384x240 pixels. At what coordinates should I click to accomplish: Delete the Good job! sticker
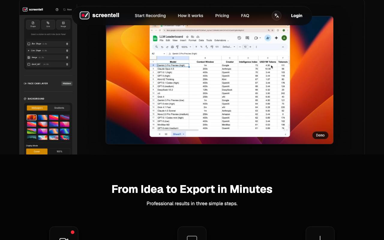[67, 64]
